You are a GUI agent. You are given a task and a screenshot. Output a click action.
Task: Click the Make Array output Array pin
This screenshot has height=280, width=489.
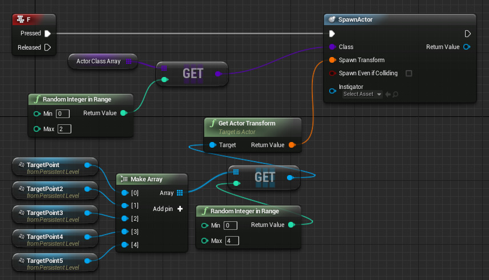point(180,193)
